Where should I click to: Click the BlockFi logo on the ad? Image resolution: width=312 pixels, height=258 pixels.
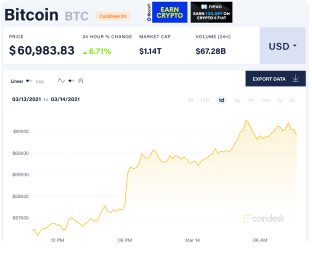click(x=149, y=12)
